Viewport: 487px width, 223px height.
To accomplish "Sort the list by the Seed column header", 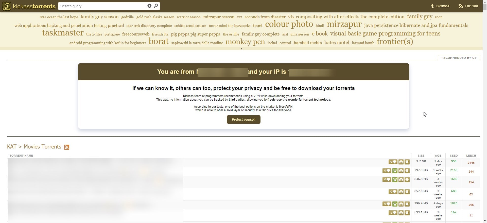I will (454, 156).
